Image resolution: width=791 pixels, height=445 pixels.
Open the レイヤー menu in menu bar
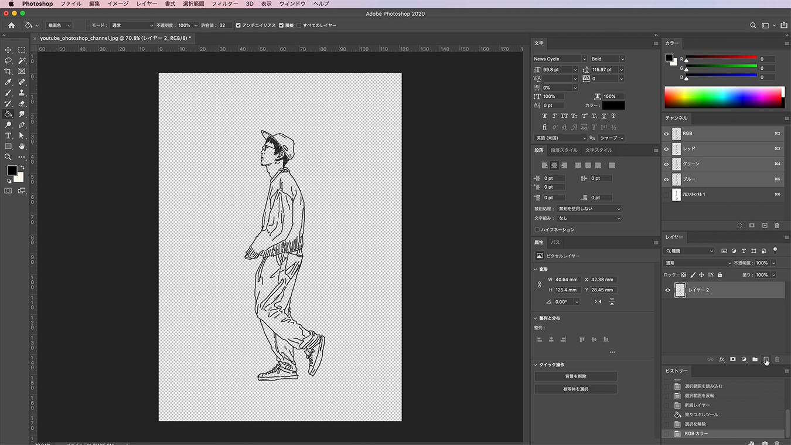point(146,4)
